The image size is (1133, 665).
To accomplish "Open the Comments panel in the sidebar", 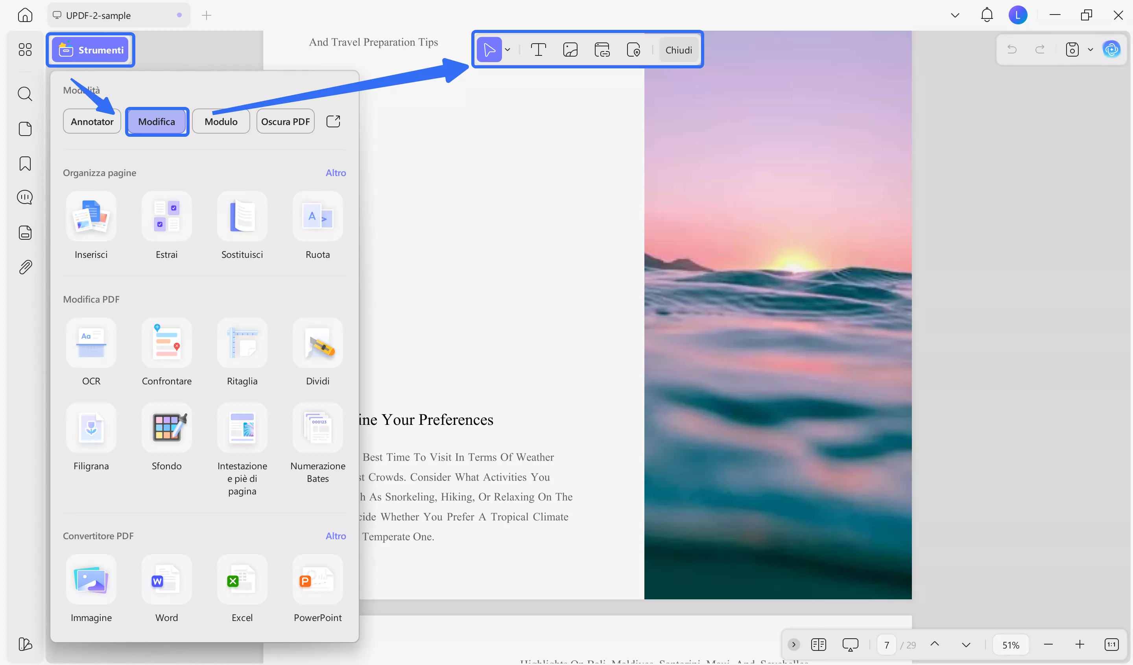I will tap(25, 197).
